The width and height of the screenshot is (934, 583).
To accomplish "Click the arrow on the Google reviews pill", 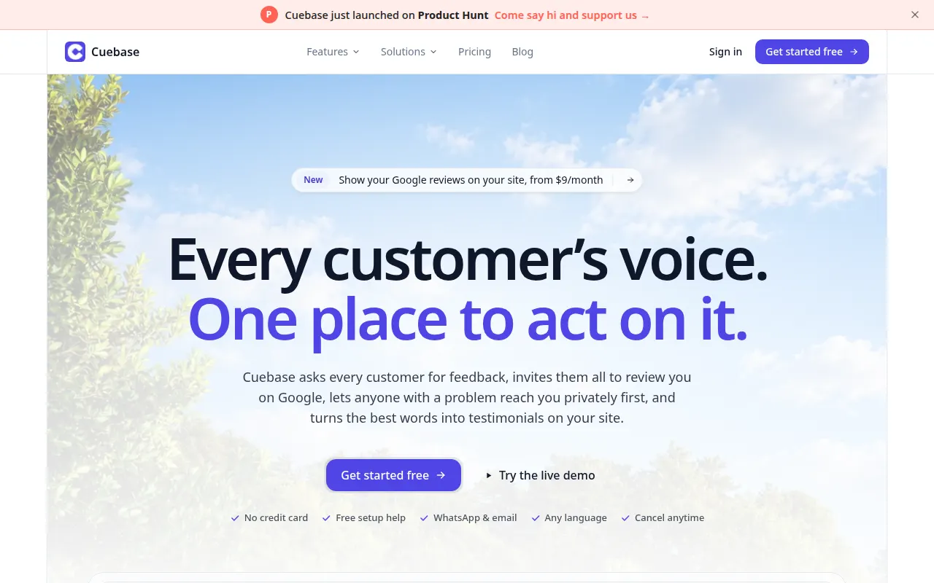I will (630, 180).
